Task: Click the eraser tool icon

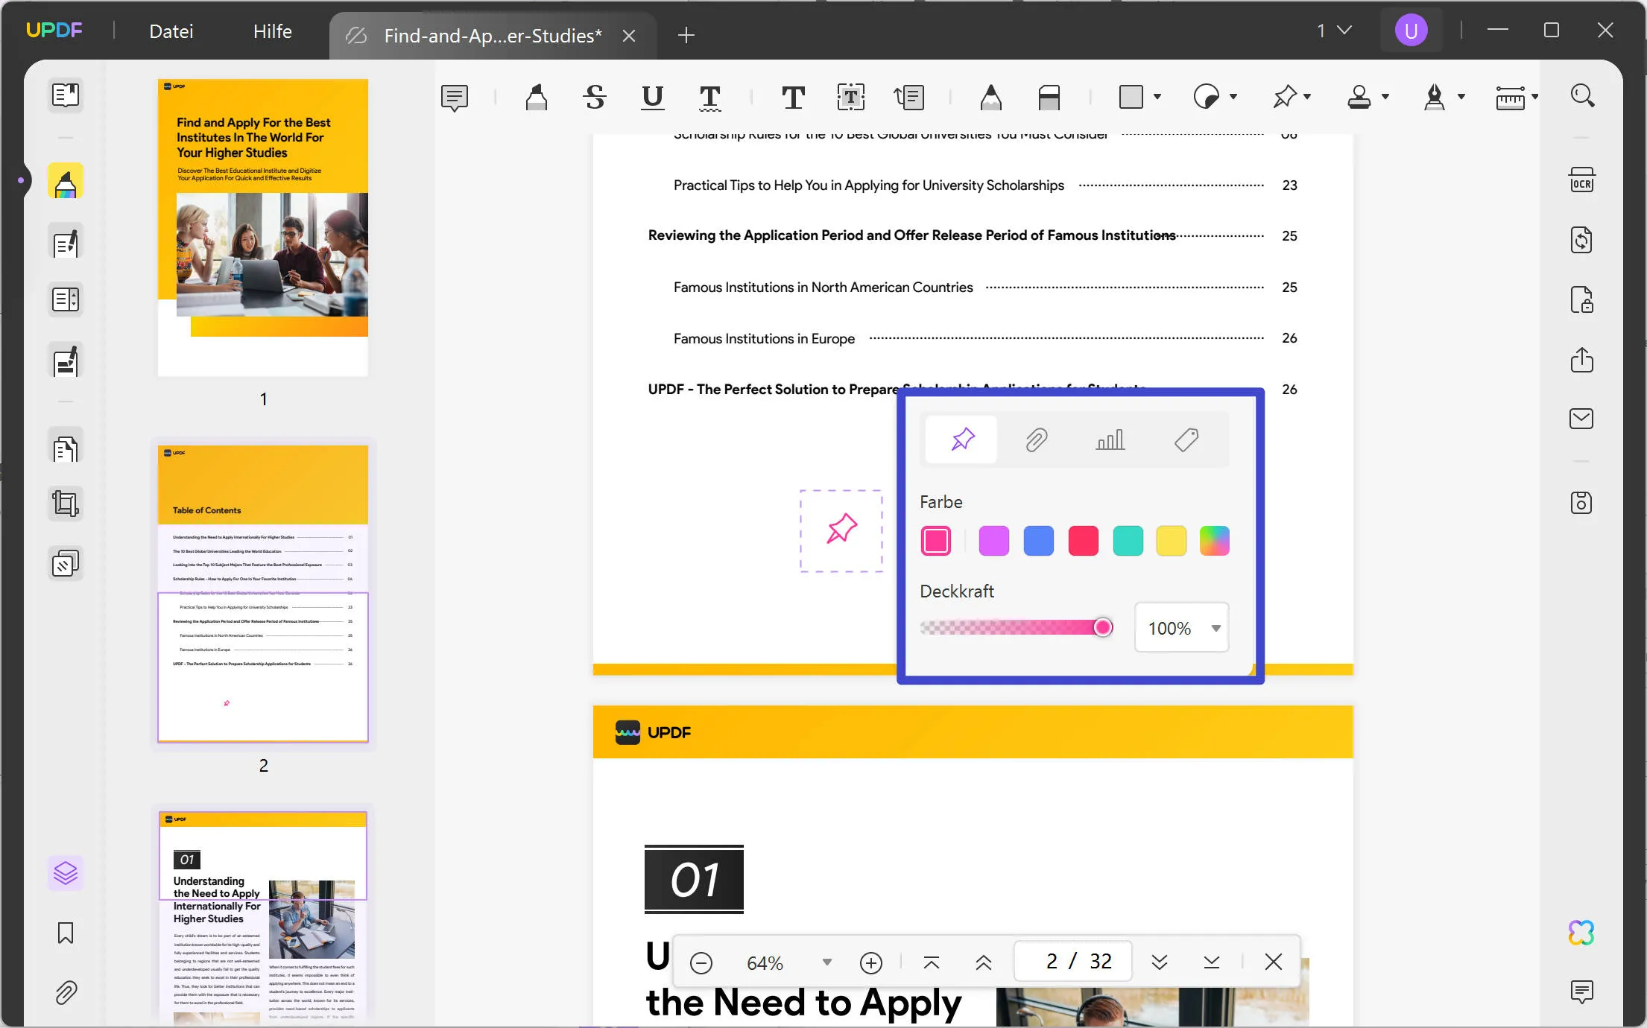Action: (x=1049, y=97)
